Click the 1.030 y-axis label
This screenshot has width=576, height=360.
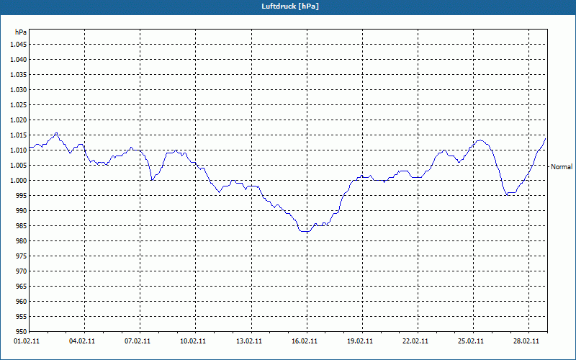pos(19,89)
